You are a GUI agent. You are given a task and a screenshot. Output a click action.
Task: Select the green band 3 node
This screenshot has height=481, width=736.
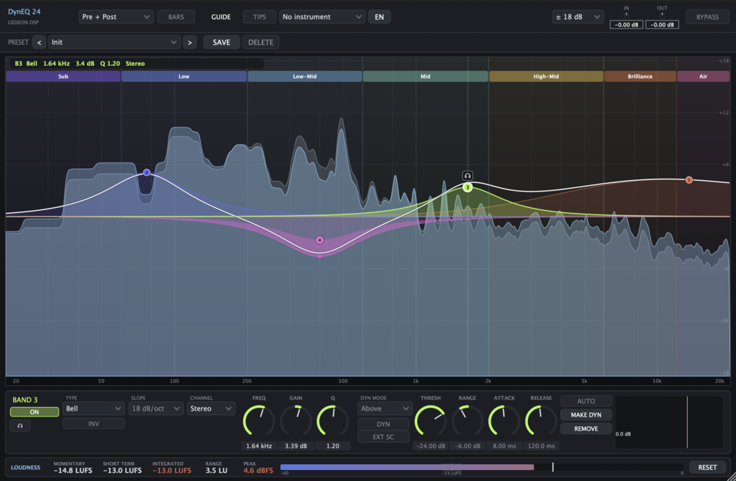[x=467, y=187]
